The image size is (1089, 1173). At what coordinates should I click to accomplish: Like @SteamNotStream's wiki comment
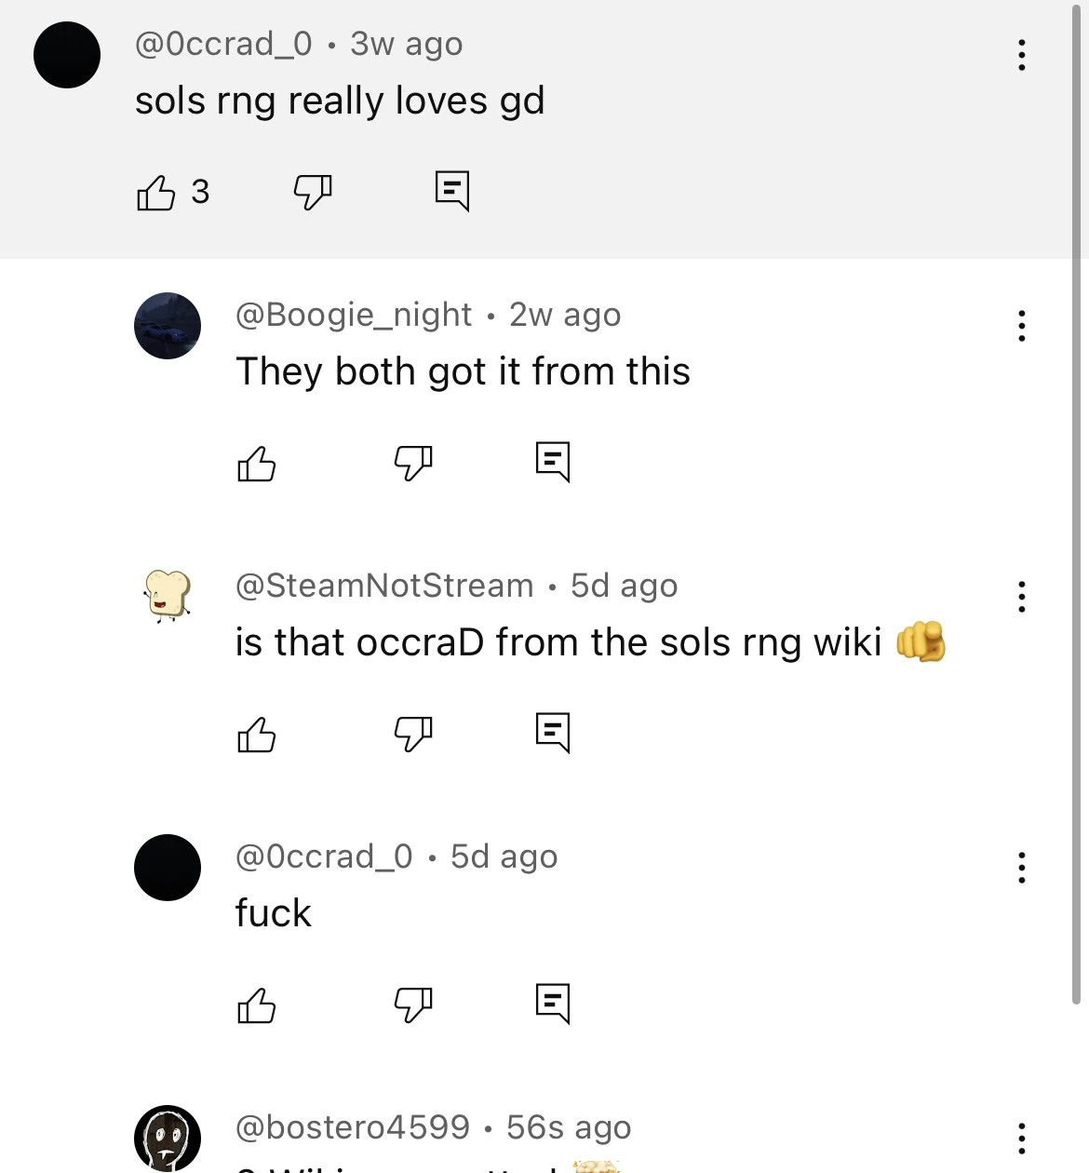click(x=257, y=735)
